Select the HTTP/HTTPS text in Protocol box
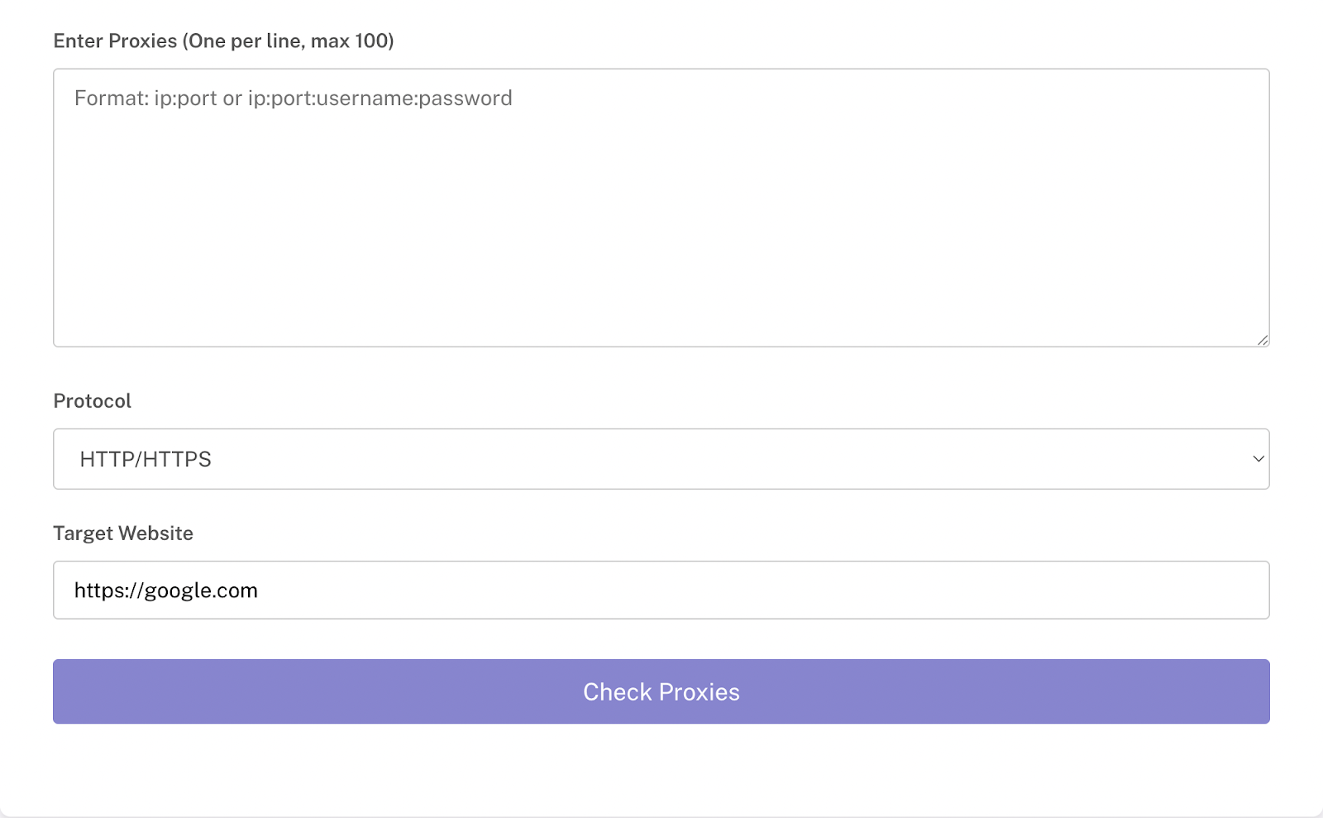Screen dimensions: 1323x818 click(146, 459)
